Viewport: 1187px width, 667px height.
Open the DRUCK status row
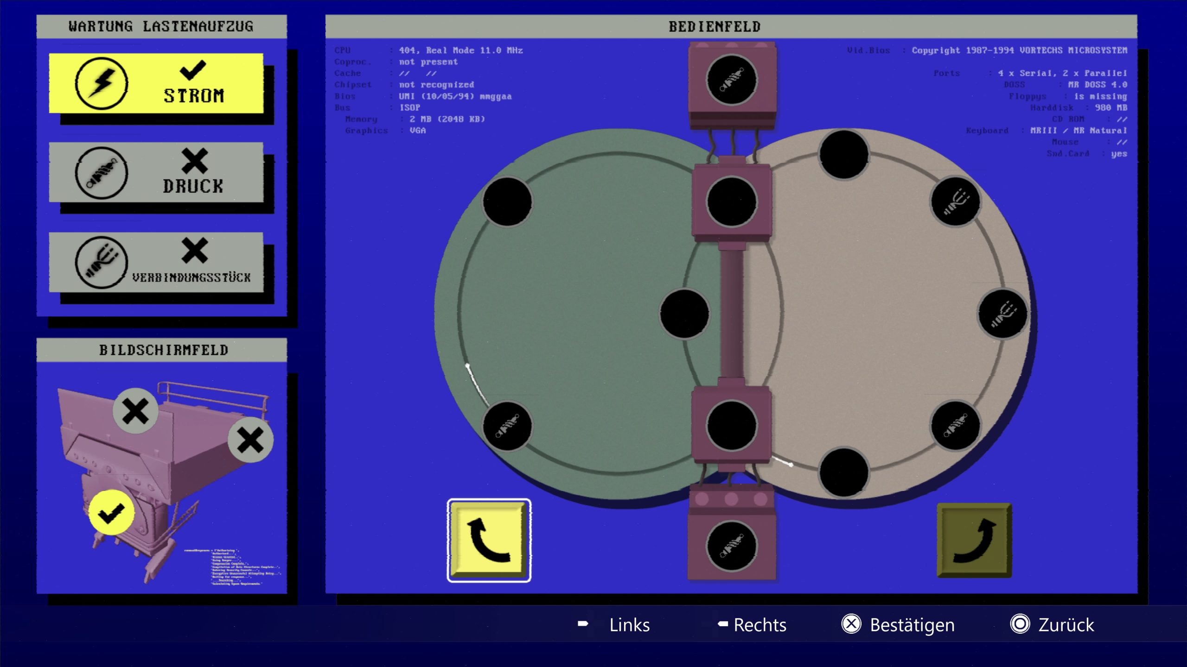tap(156, 172)
